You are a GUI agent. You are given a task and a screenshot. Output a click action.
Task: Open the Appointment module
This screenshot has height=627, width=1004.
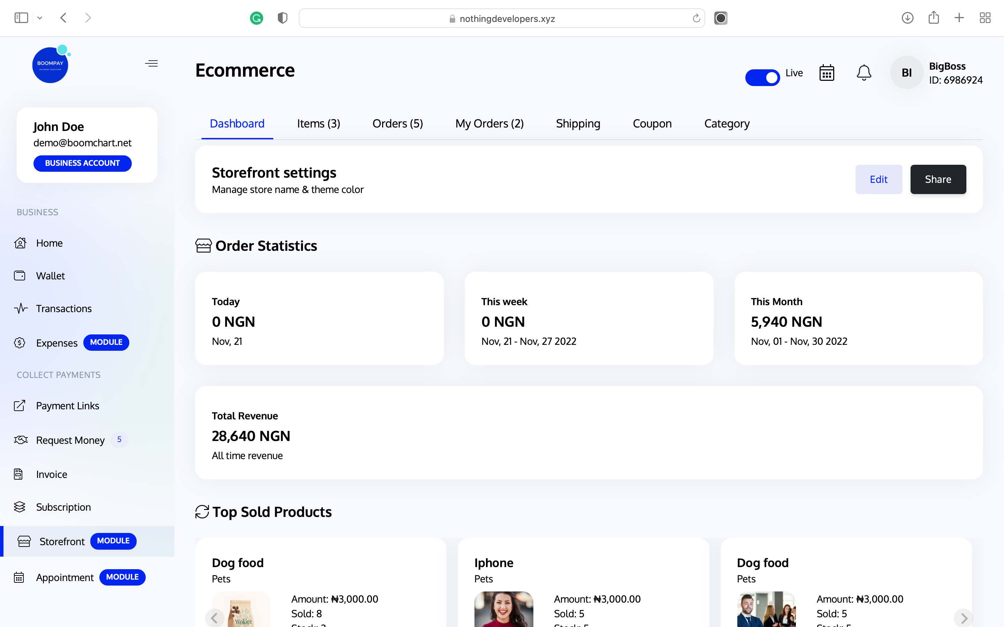[x=64, y=577]
